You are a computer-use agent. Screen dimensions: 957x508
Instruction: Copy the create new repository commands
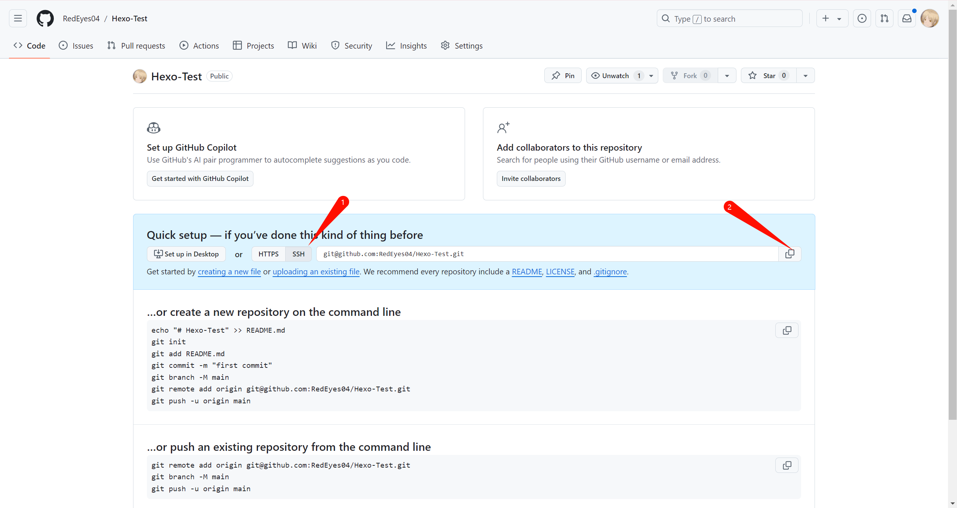point(787,330)
